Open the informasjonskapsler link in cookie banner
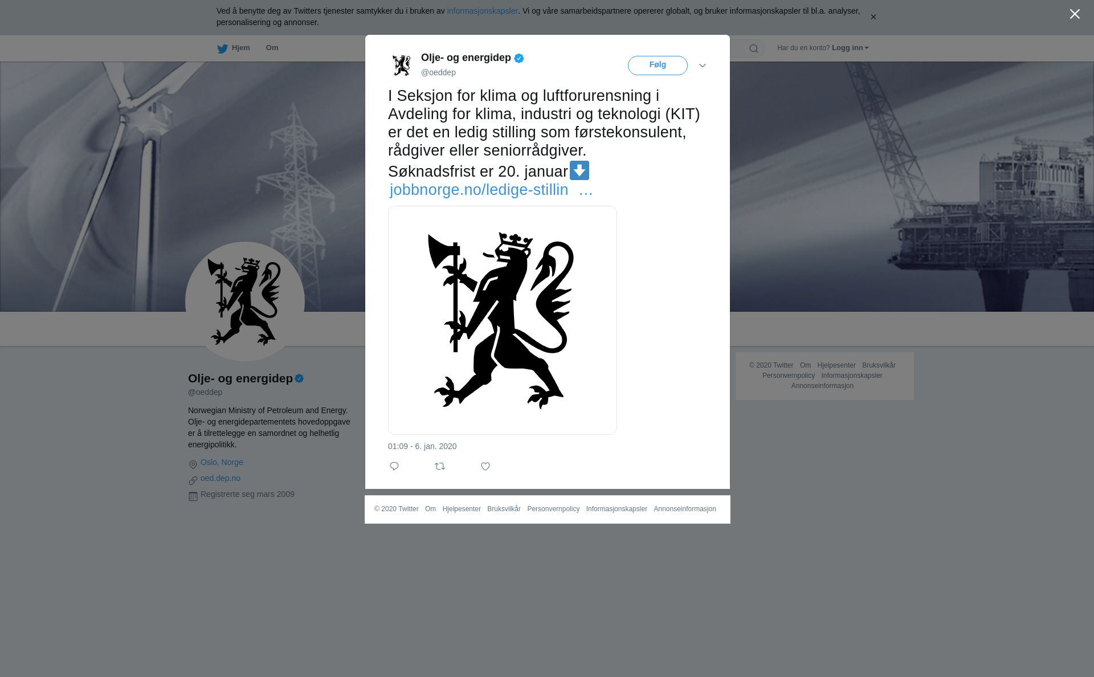Image resolution: width=1094 pixels, height=677 pixels. [482, 11]
